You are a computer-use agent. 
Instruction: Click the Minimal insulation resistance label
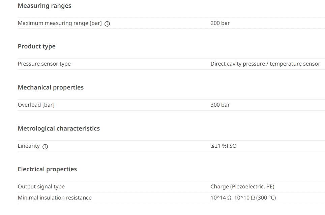tap(55, 198)
